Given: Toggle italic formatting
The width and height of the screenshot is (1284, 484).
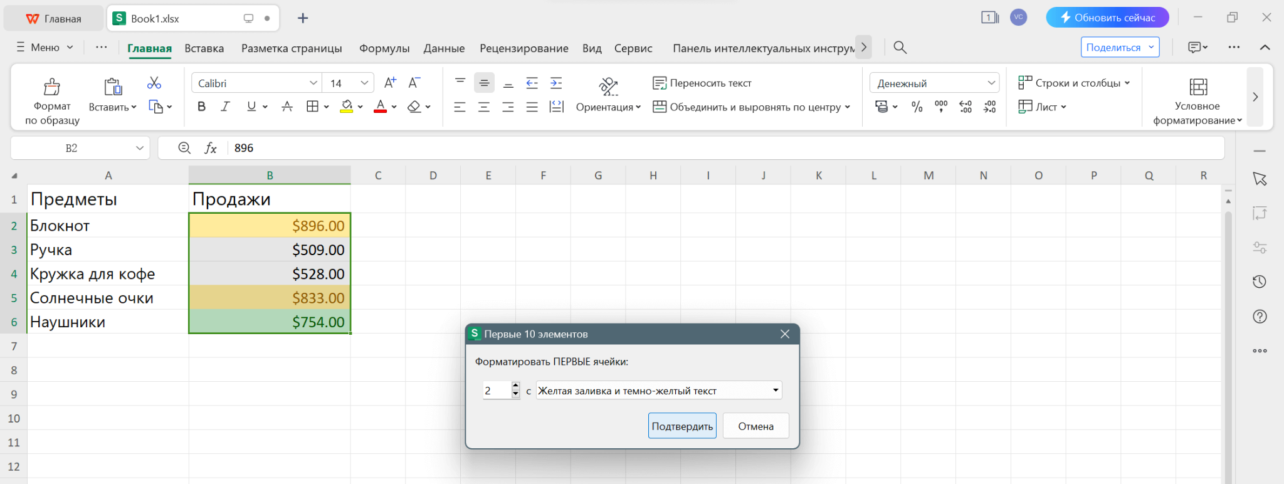Looking at the screenshot, I should point(225,107).
